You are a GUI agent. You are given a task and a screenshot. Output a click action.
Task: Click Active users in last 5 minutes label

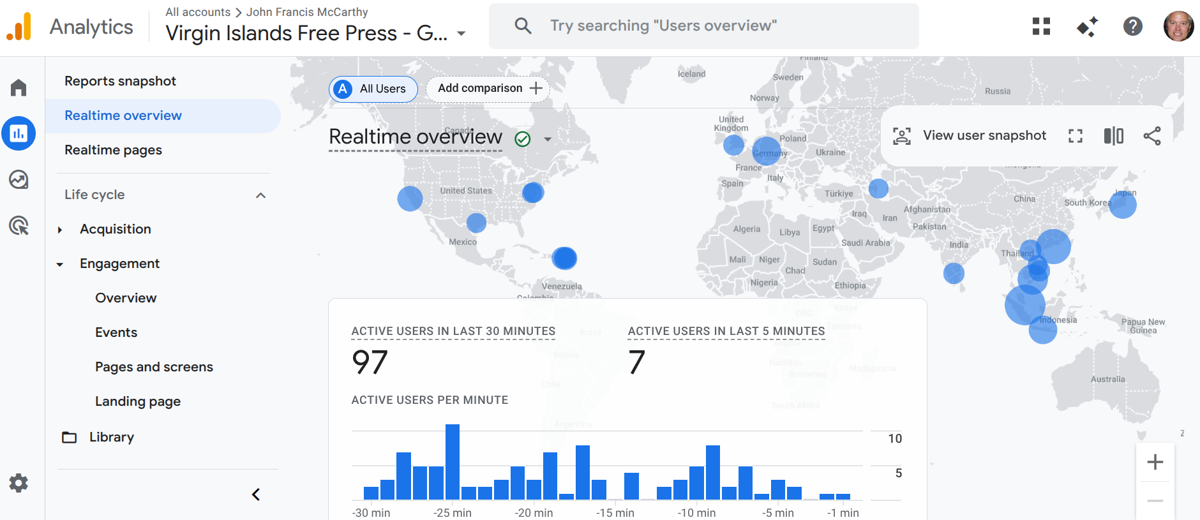[726, 331]
